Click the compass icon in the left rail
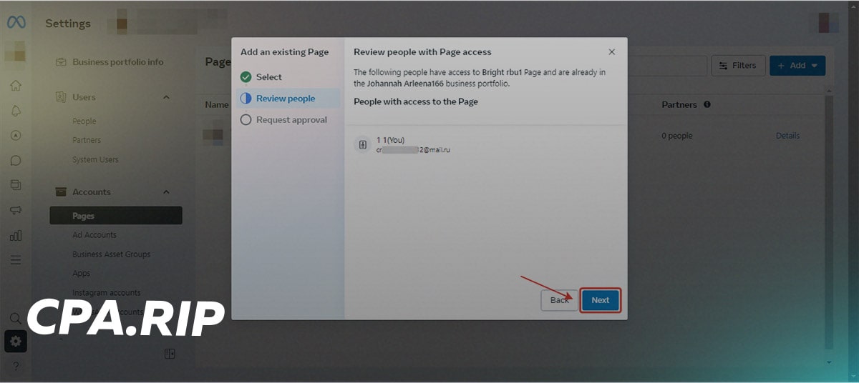The width and height of the screenshot is (859, 383). pyautogui.click(x=16, y=136)
